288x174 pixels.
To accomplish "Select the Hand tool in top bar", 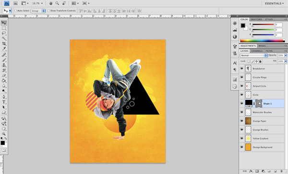I will (x=51, y=3).
